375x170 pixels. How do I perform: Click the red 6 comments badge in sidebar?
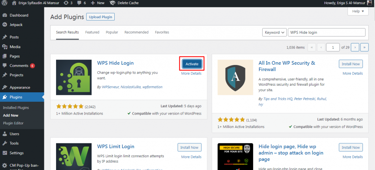pyautogui.click(x=33, y=66)
